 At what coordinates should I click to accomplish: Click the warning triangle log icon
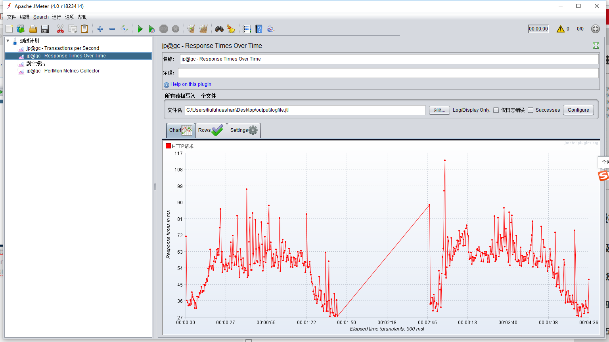[560, 29]
